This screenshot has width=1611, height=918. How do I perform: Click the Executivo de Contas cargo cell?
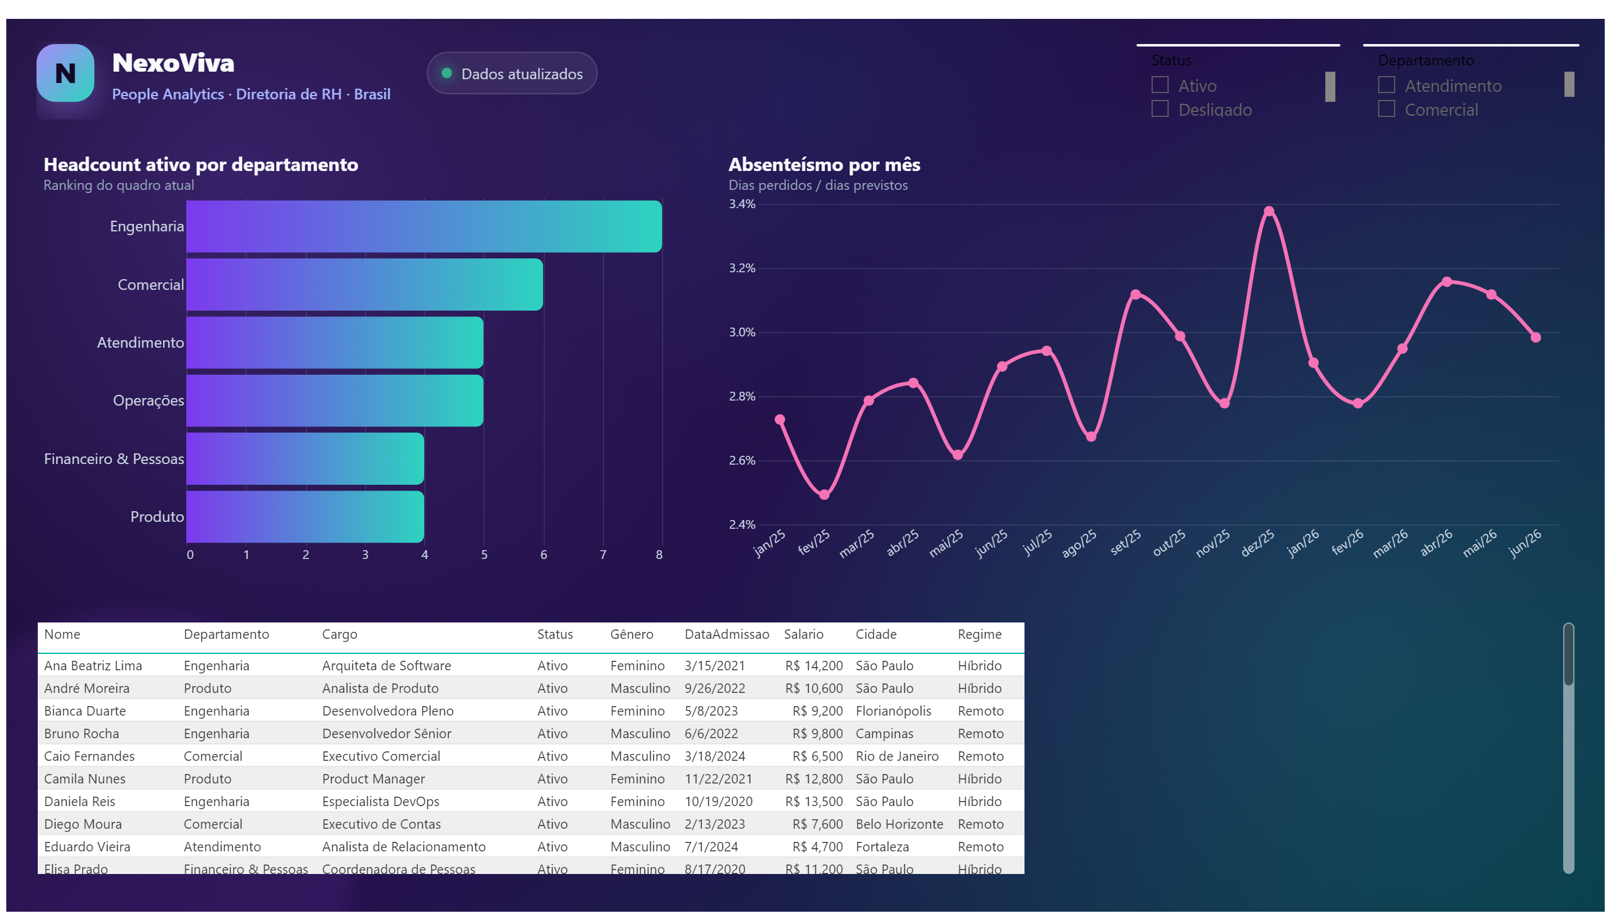click(381, 824)
